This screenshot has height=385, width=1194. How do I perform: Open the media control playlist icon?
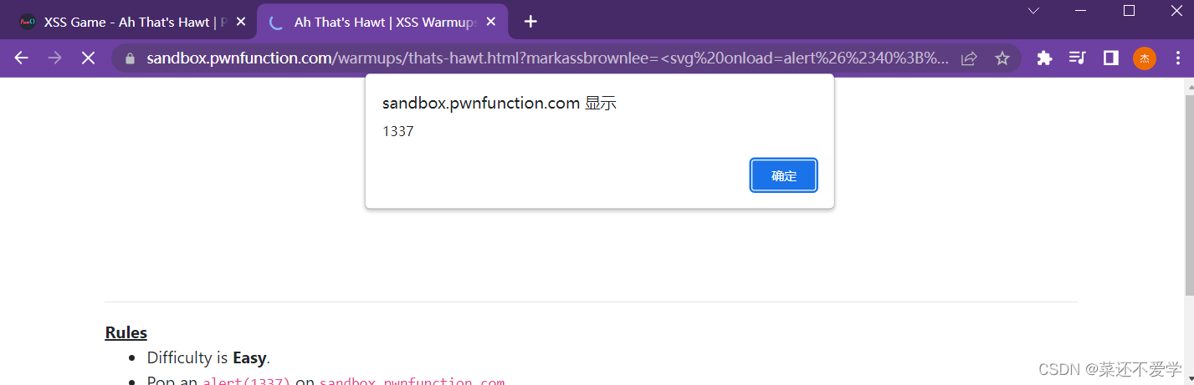pos(1077,58)
